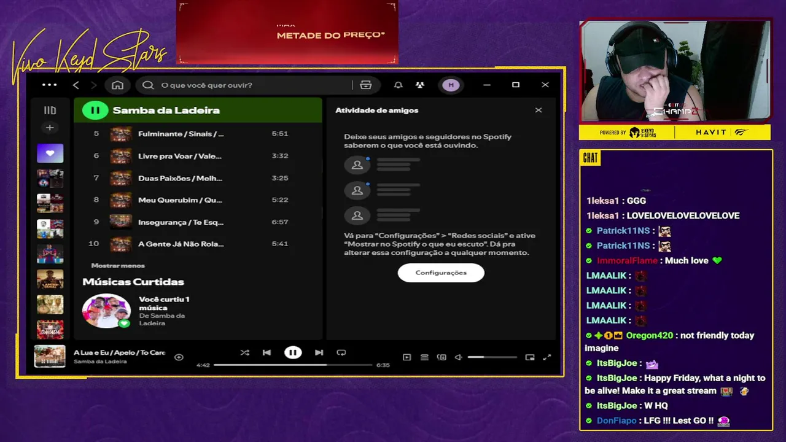This screenshot has width=786, height=442.
Task: Open the 'Samba da Ladeira' header title
Action: (x=166, y=110)
